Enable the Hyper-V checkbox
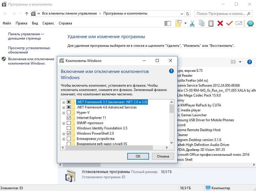 click(x=69, y=113)
